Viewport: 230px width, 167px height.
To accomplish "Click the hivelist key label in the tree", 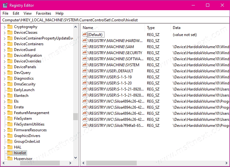I will tap(20, 153).
